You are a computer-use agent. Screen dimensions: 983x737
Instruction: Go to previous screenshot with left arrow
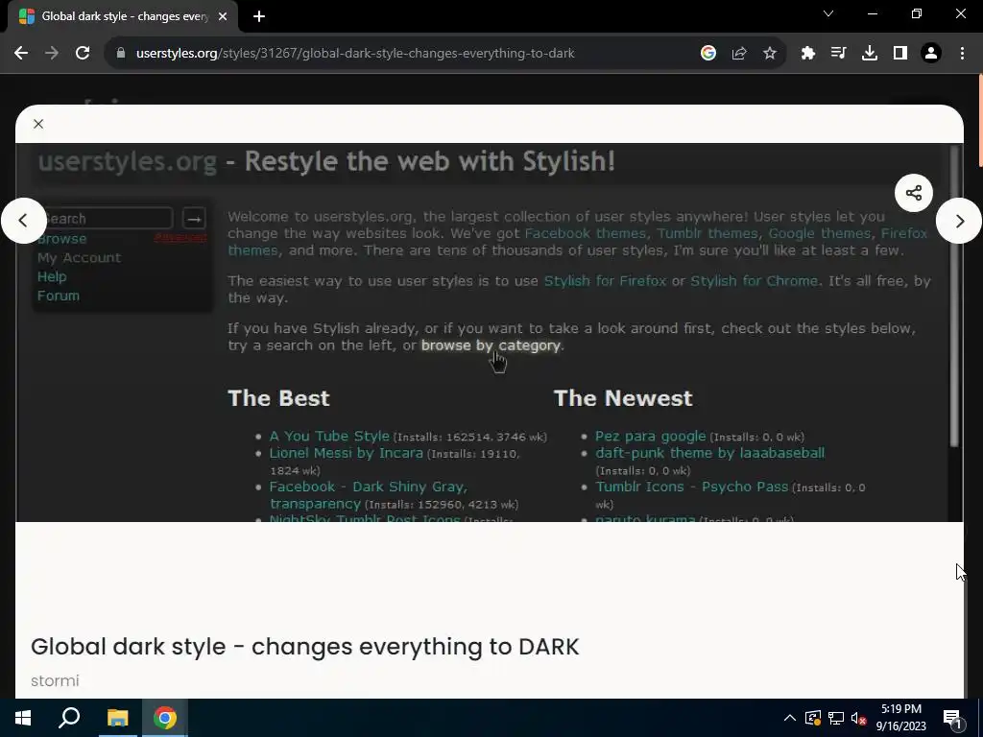pyautogui.click(x=23, y=221)
